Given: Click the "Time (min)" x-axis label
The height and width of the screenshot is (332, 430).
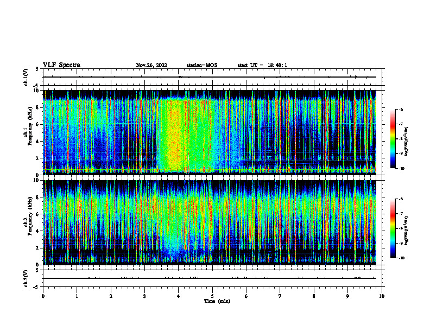Looking at the screenshot, I should point(217,301).
